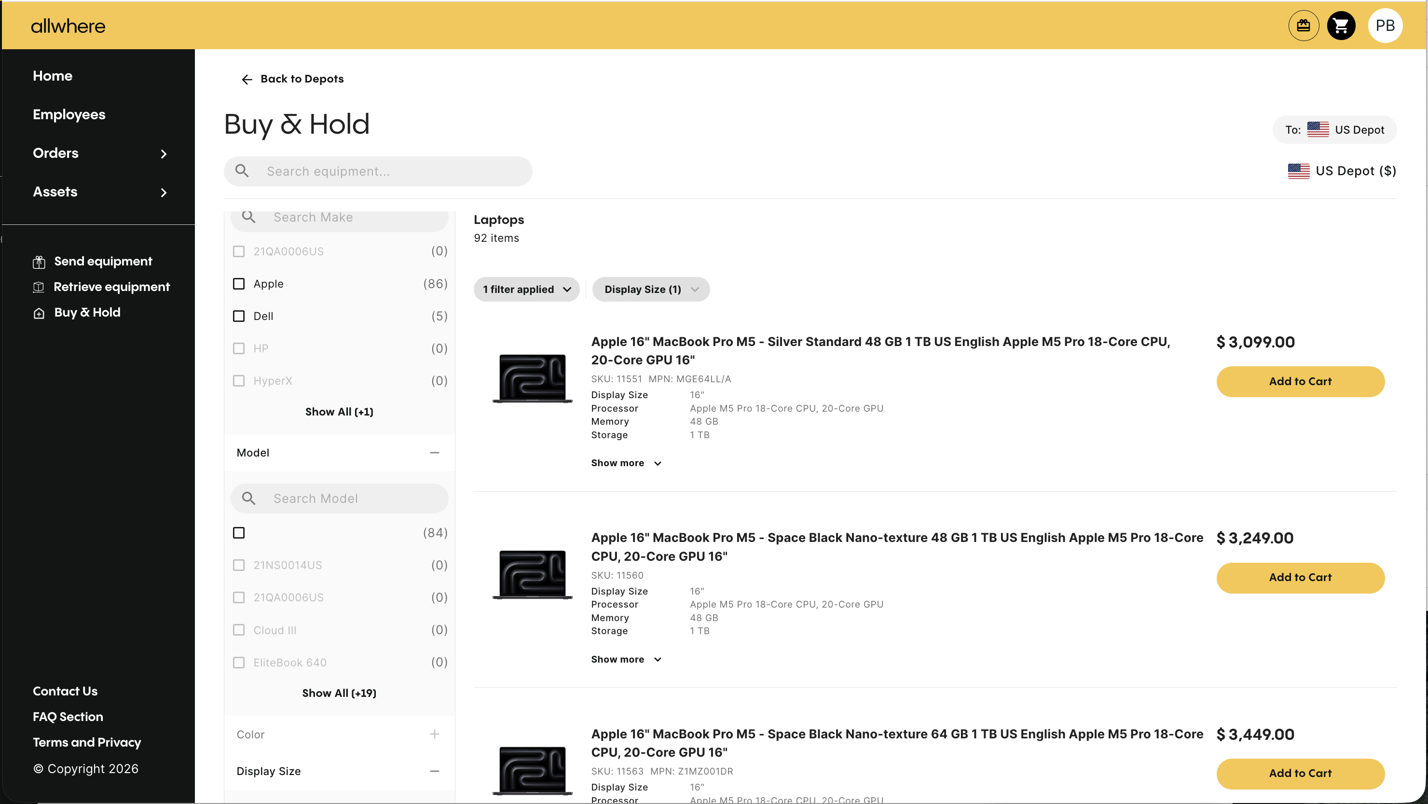
Task: Open the Silver Standard 48 GB MacBook title
Action: click(x=880, y=351)
